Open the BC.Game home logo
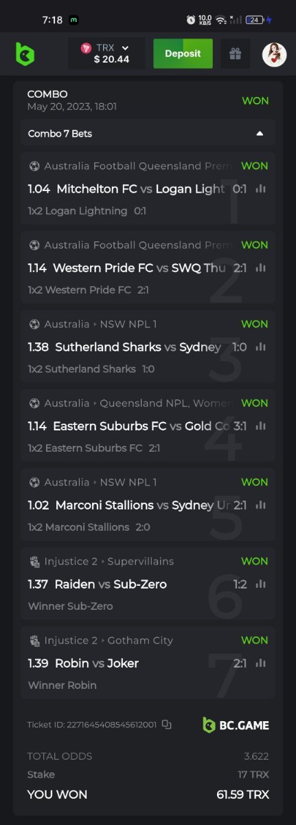296x825 pixels. click(25, 54)
